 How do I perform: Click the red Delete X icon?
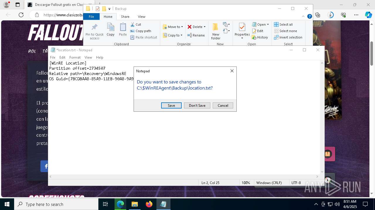pos(190,27)
